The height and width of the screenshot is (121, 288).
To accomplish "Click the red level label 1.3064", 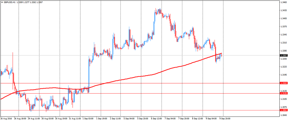I will click(x=283, y=110).
